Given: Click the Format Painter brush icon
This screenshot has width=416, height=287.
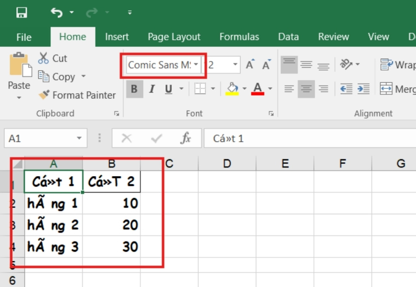Looking at the screenshot, I should click(44, 95).
